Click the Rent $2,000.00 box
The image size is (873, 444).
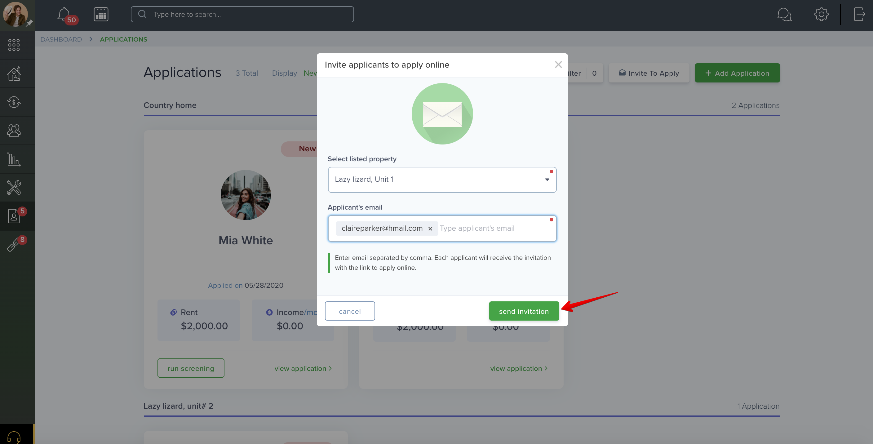point(199,320)
